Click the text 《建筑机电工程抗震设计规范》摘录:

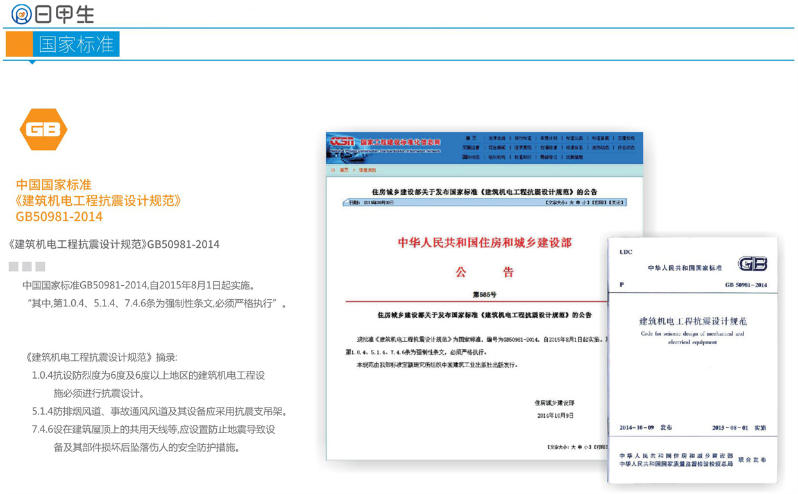coord(101,358)
